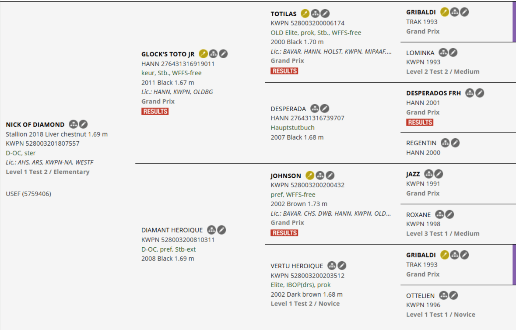
Task: Click the purple marker bar beside Gribaldi above Lominka
Action: [514, 21]
